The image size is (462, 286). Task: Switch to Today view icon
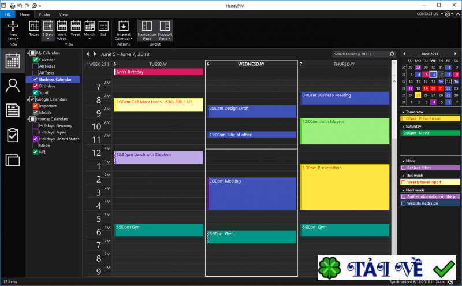click(x=34, y=26)
